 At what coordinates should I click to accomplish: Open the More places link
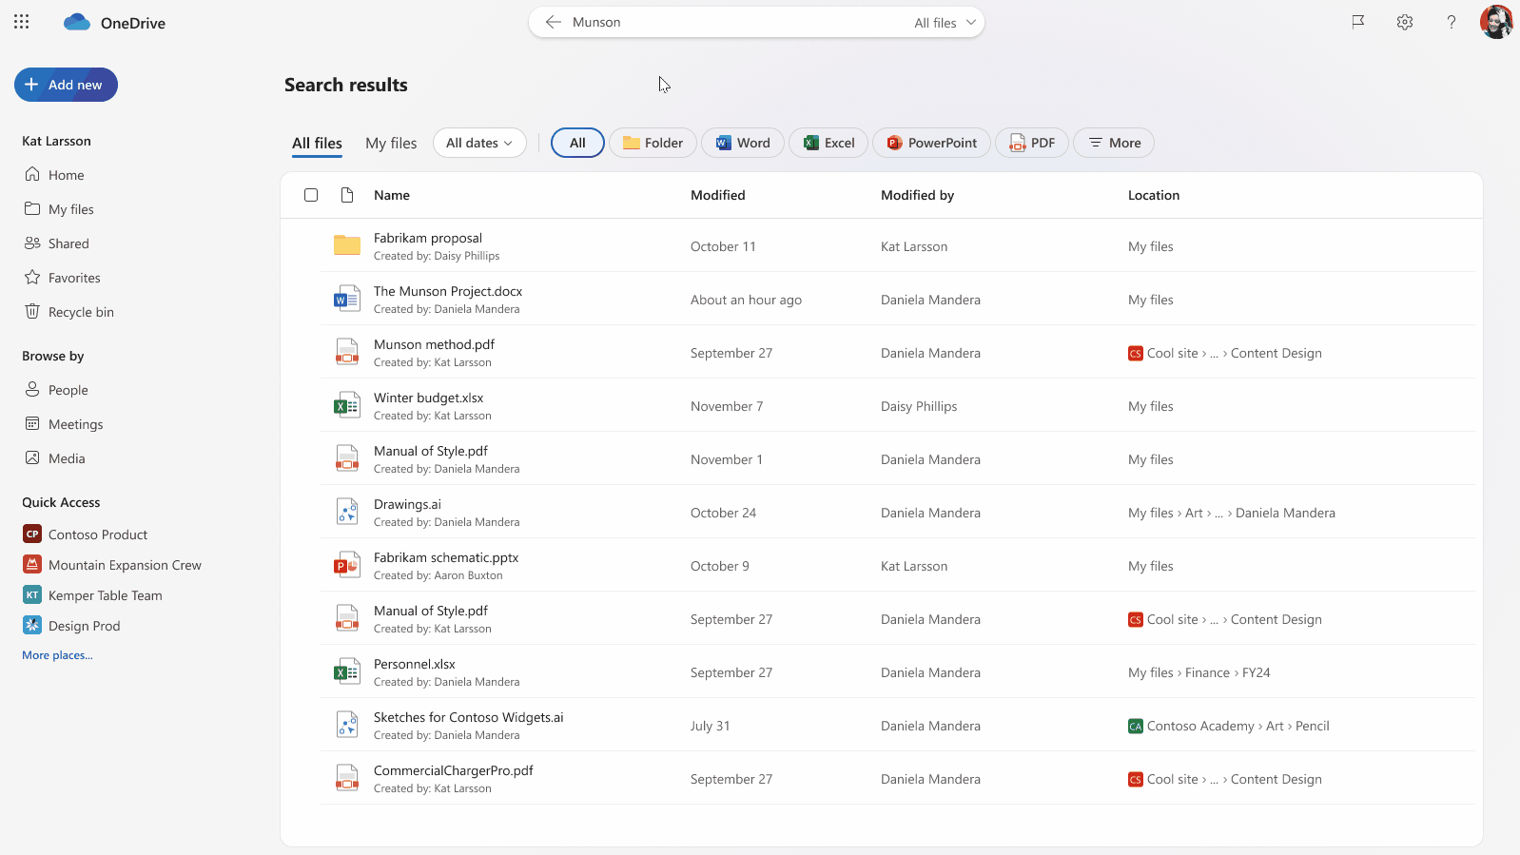tap(57, 655)
